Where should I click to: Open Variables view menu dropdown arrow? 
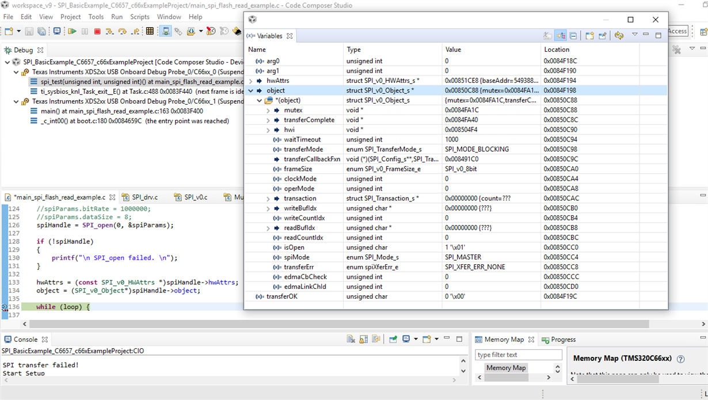(634, 35)
